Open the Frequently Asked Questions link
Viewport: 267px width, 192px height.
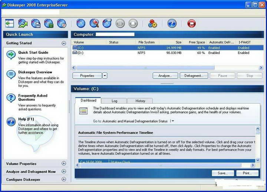coord(33,98)
